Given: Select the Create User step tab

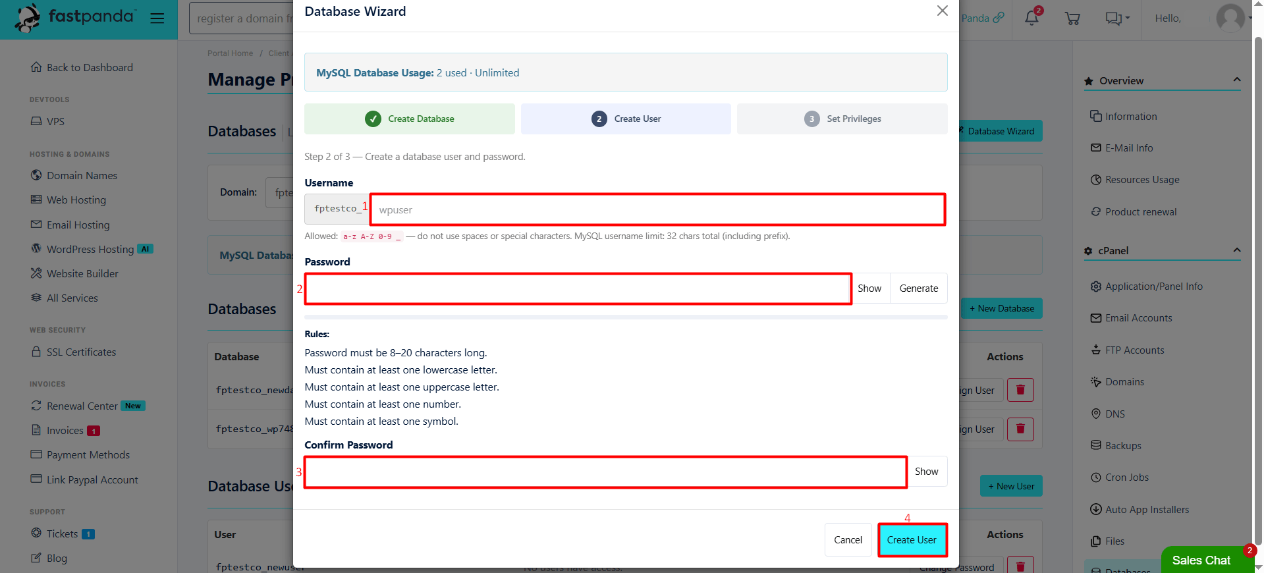Looking at the screenshot, I should point(626,119).
